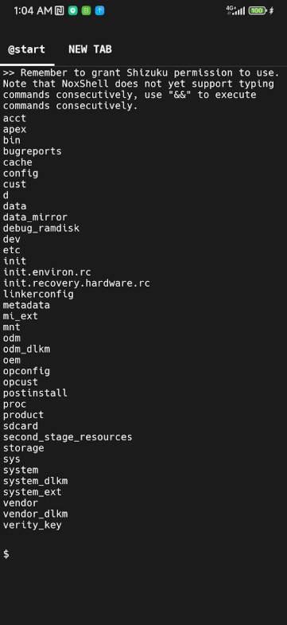Tap the 1:04 AM clock

point(33,11)
